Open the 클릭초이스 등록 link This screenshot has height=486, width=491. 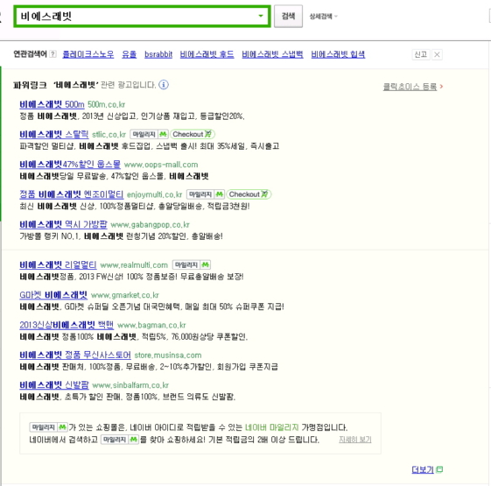410,87
